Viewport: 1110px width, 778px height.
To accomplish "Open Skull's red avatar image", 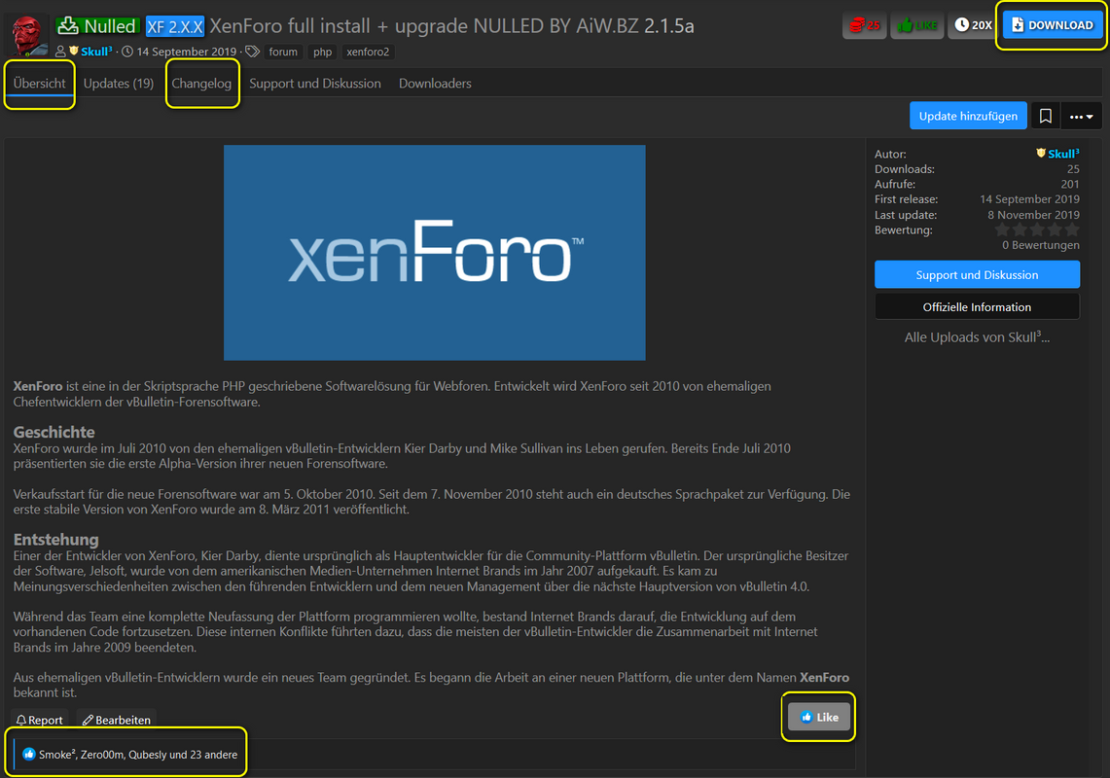I will coord(28,35).
